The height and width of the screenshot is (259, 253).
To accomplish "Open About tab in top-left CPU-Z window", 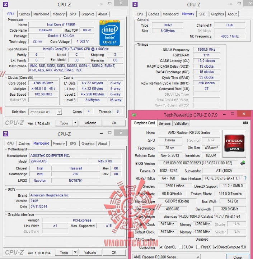I will pos(103,14).
